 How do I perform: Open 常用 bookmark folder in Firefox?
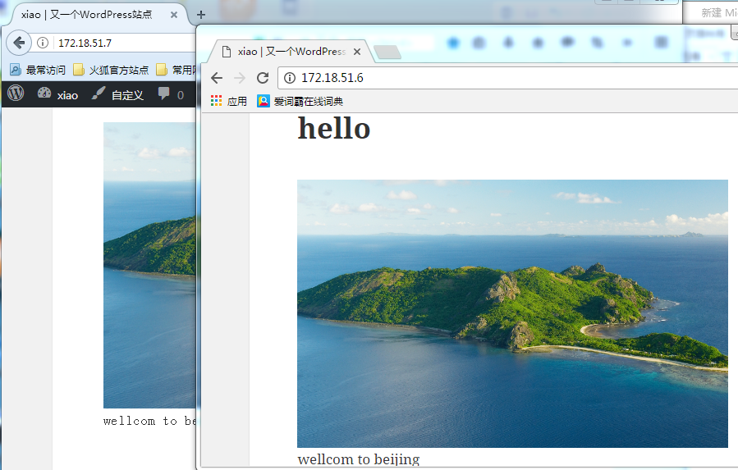tap(176, 70)
